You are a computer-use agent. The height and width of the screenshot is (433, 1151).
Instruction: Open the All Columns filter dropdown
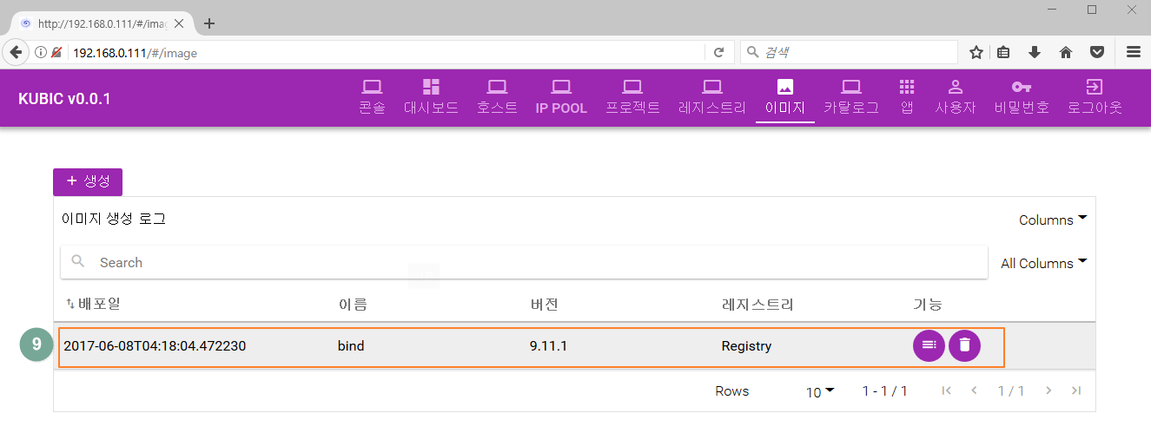coord(1043,263)
